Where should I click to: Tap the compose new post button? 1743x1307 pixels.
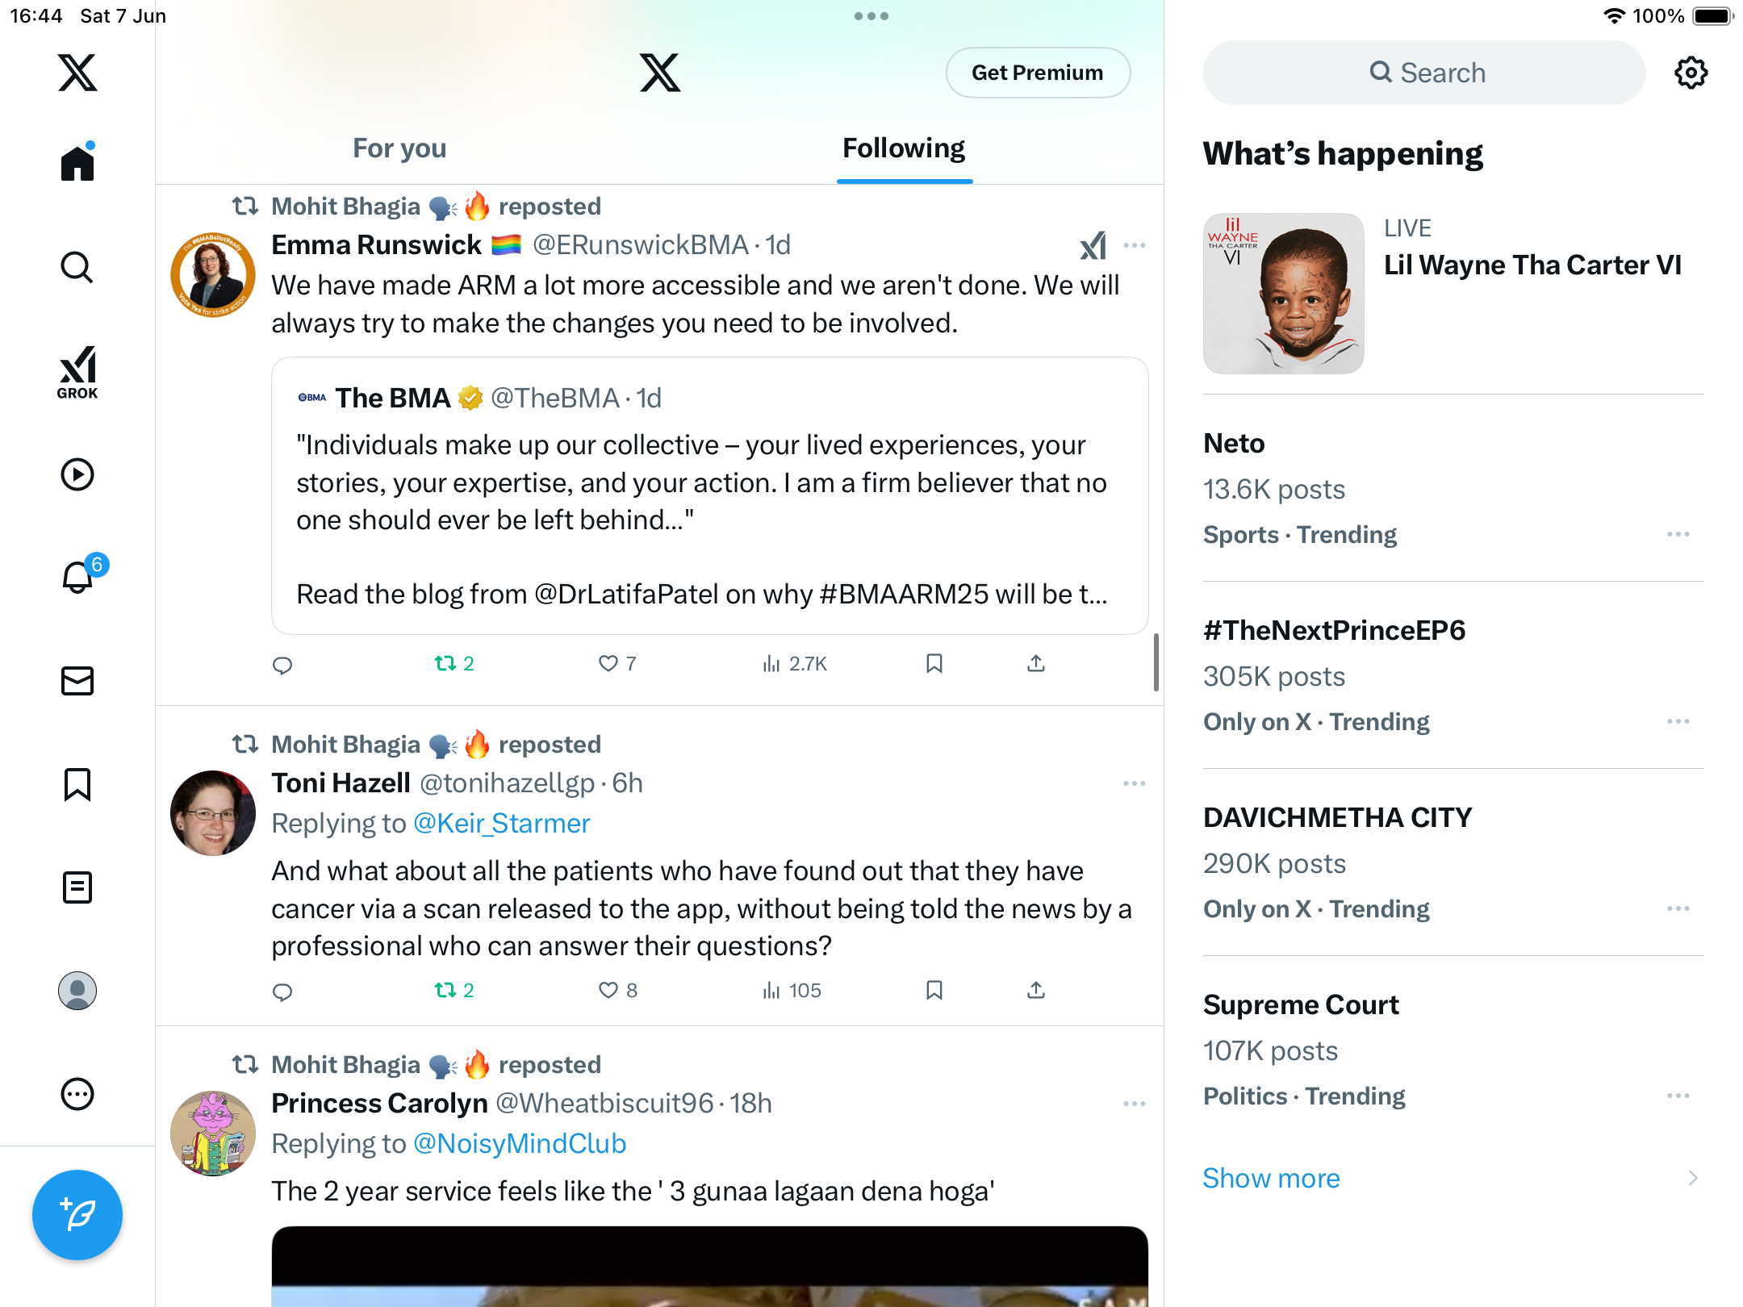click(77, 1214)
